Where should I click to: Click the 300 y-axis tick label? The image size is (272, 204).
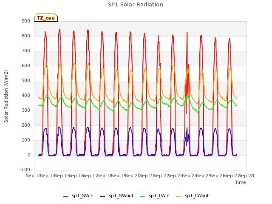click(26, 110)
